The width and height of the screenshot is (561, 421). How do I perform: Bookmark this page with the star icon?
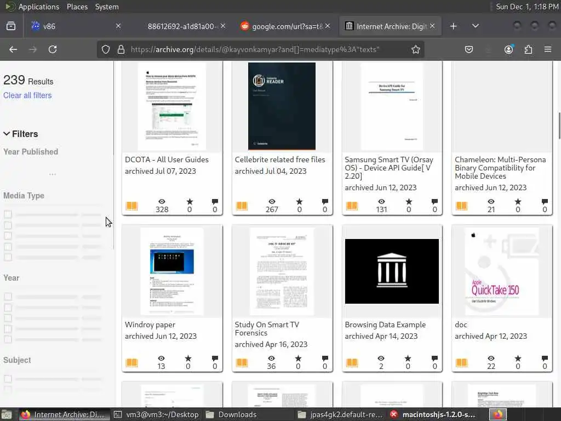(x=415, y=49)
